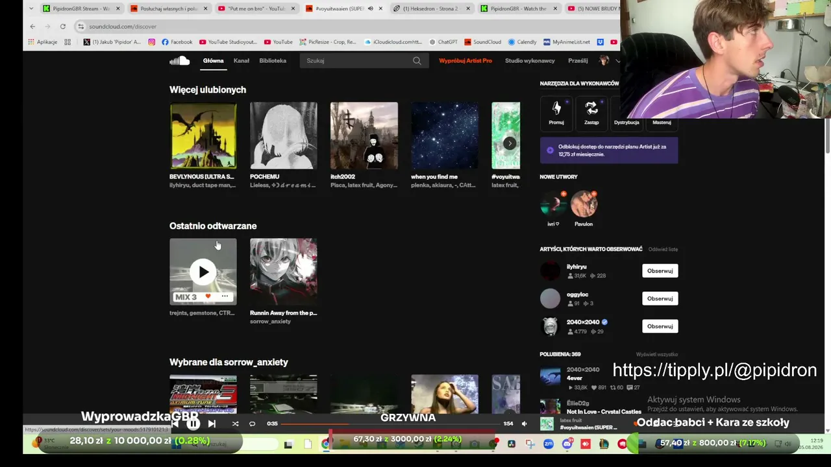Open the Jakub 'Pipidor' X bookmark
The width and height of the screenshot is (831, 467).
point(112,42)
